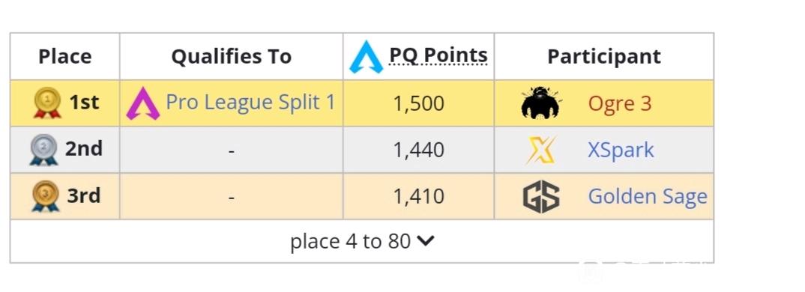Click the PQ Points column header

click(x=438, y=55)
